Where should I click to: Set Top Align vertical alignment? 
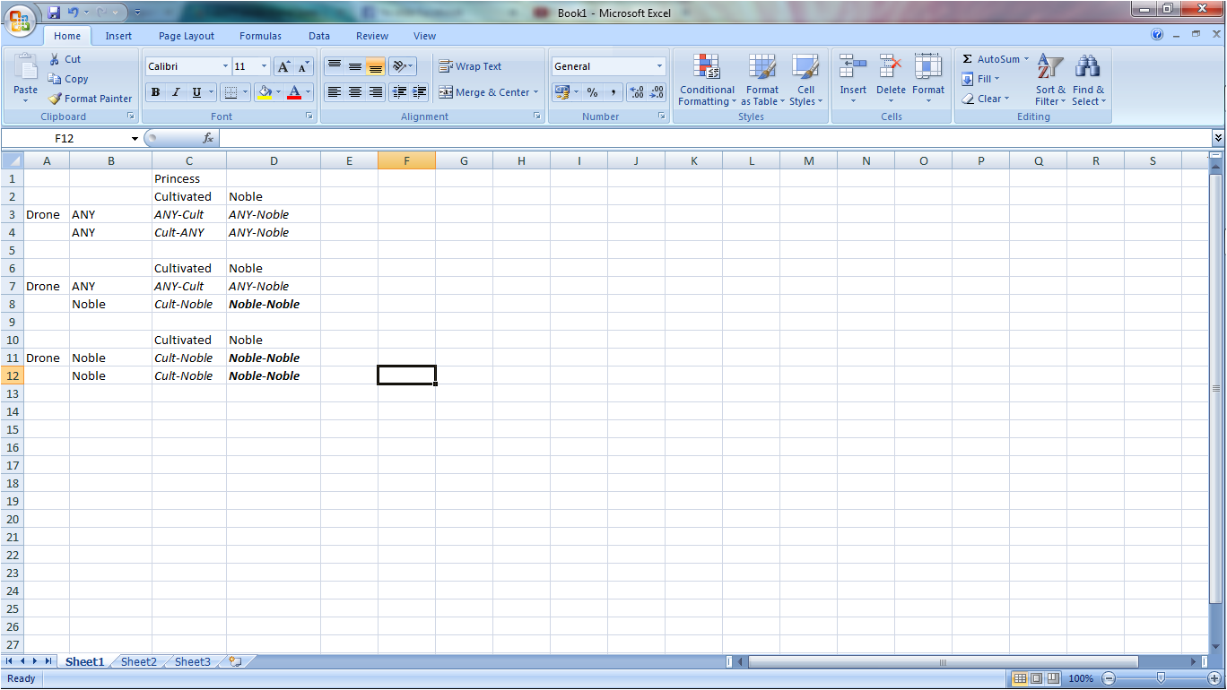tap(335, 66)
